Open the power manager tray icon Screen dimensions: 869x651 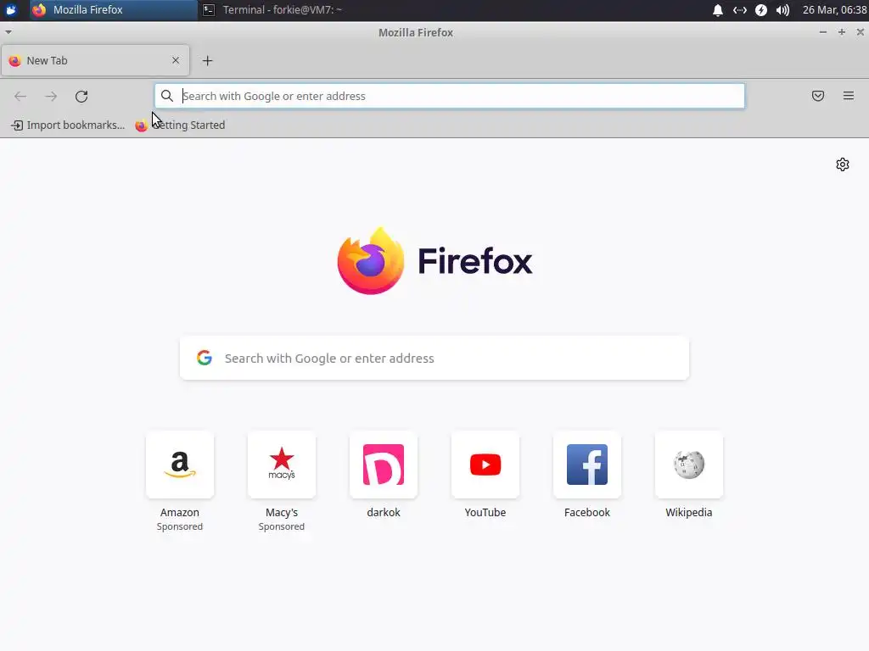[761, 10]
